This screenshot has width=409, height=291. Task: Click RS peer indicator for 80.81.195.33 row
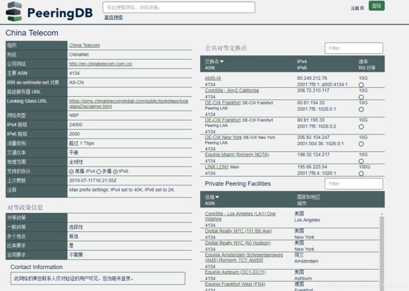(x=361, y=127)
